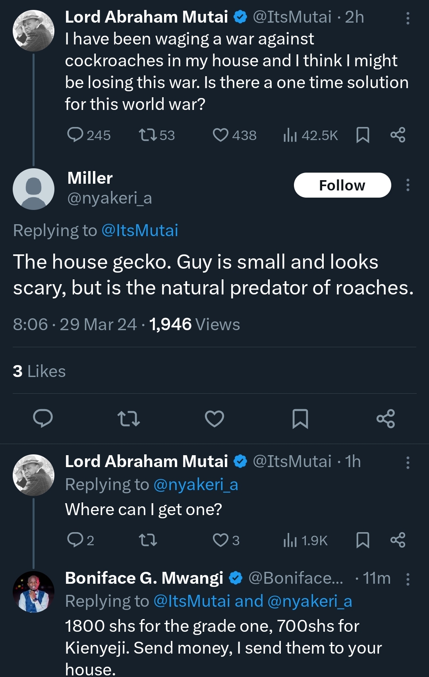429x677 pixels.
Task: Open more options on the top tweet
Action: pyautogui.click(x=408, y=18)
